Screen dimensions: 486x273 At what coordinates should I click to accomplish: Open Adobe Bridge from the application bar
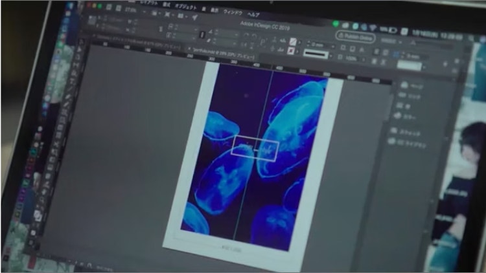point(109,7)
